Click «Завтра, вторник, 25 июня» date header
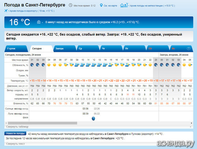197x149 pixels. pyautogui.click(x=174, y=55)
